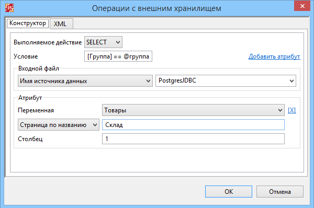Confirm with the OK button

point(229,192)
